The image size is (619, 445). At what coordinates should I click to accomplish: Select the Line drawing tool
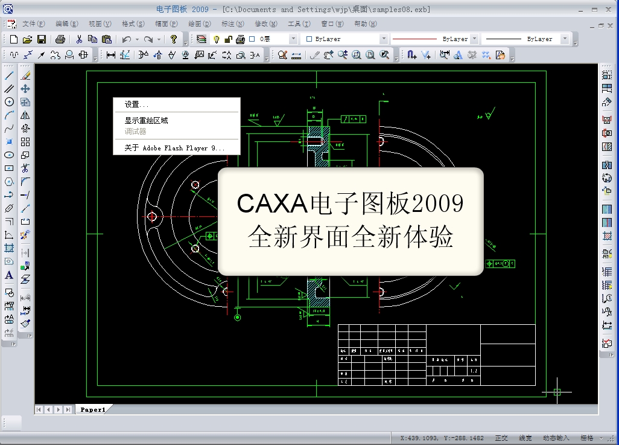pos(9,75)
